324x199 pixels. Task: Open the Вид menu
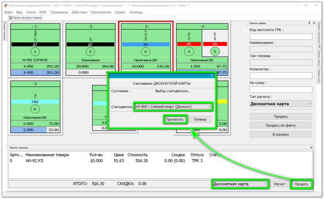point(19,12)
